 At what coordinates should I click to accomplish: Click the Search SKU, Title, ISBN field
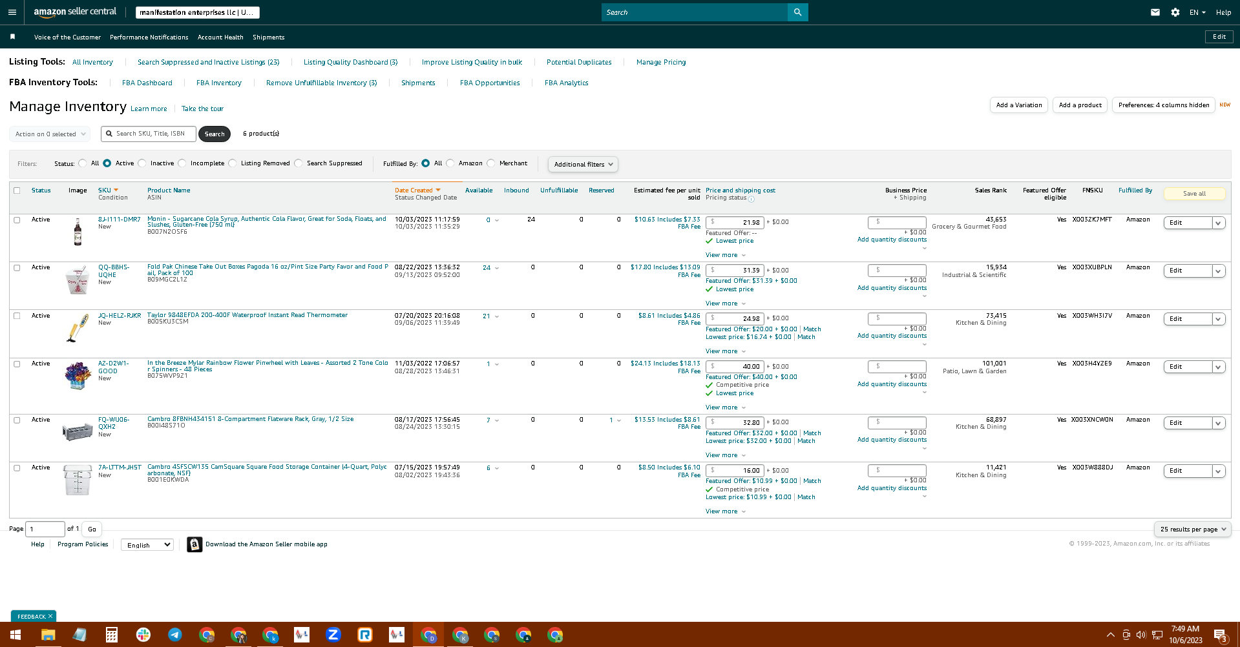[x=149, y=134]
